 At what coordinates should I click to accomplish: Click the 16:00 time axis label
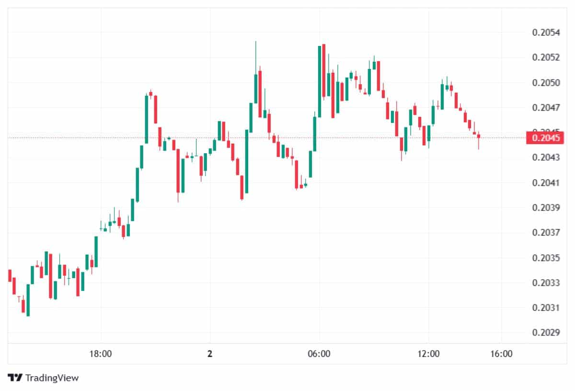tap(501, 354)
